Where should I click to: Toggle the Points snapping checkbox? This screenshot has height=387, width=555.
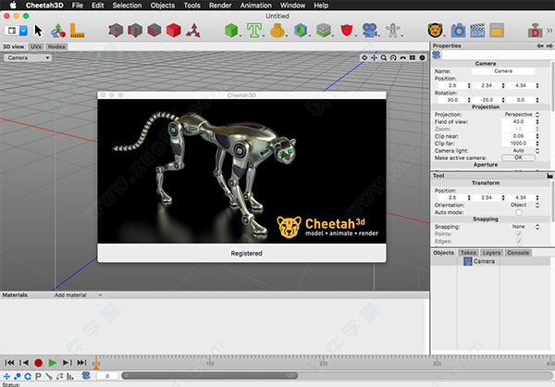(x=519, y=234)
